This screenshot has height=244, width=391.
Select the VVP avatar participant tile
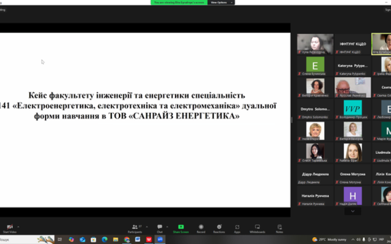(x=352, y=109)
